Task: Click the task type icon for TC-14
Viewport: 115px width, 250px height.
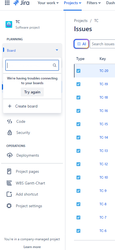Action: pyautogui.click(x=78, y=137)
